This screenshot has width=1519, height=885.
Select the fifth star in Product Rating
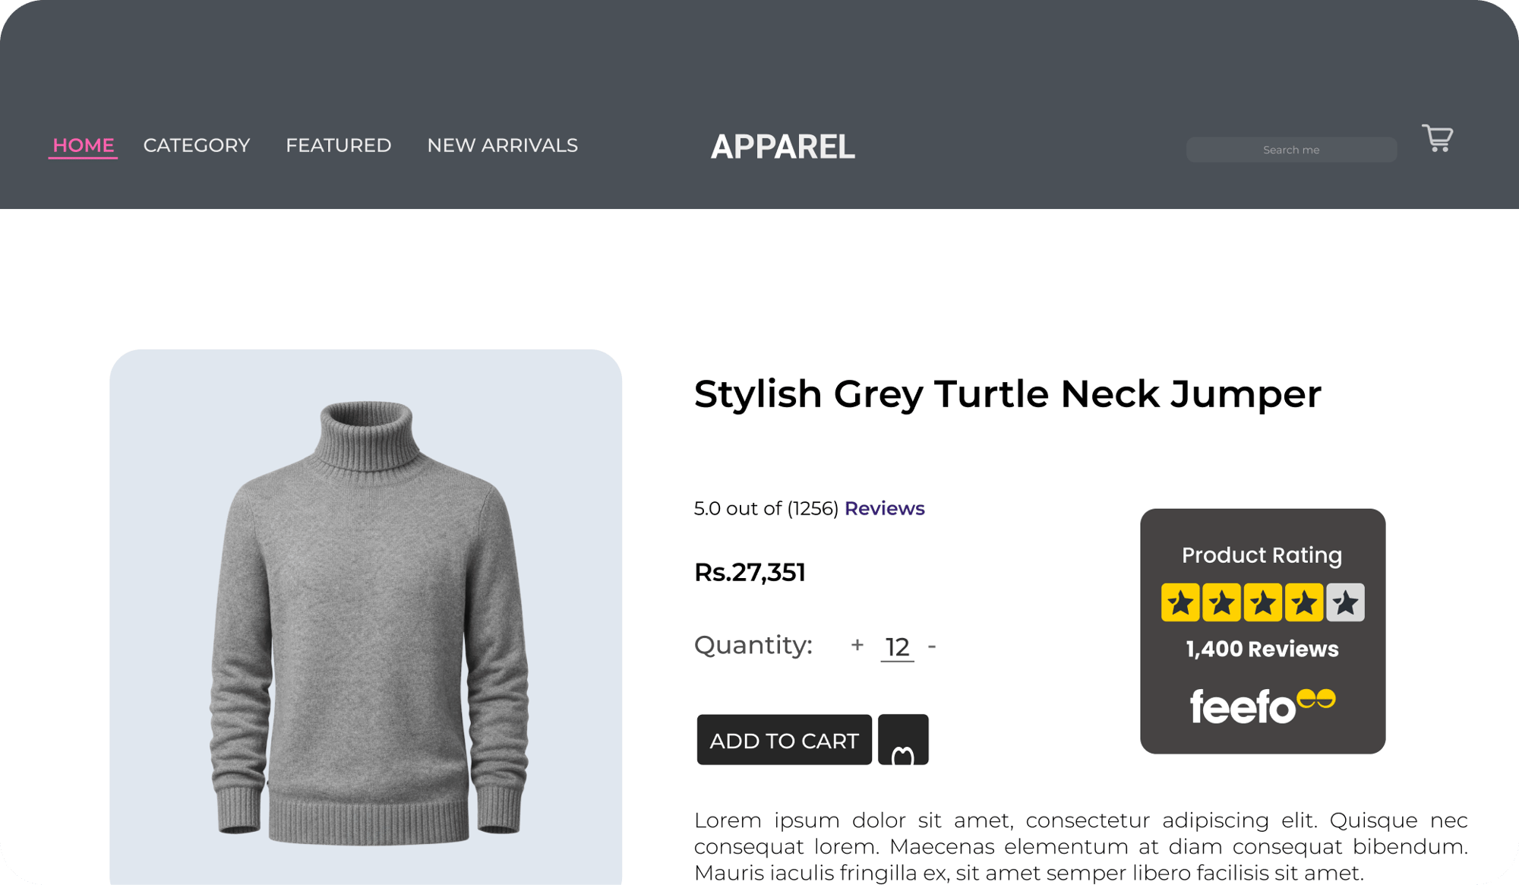(1347, 602)
